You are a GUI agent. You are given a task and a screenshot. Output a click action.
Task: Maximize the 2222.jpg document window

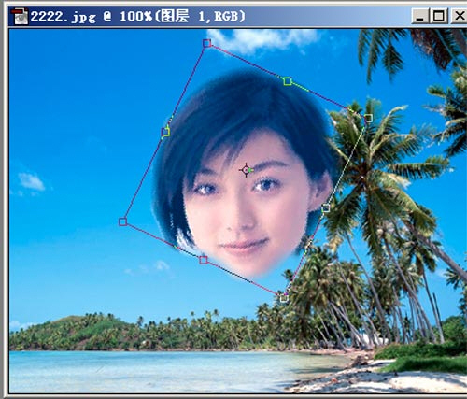click(x=439, y=16)
